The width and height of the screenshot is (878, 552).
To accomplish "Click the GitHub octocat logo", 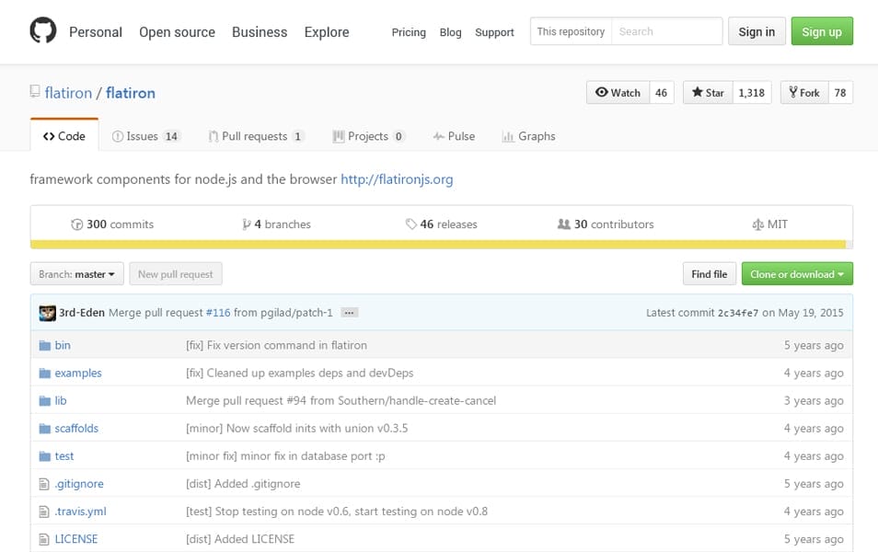I will point(42,31).
